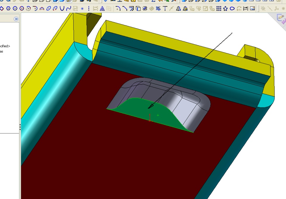Select the Sketch Chamfer tool
286x199 pixels.
(x=125, y=8)
